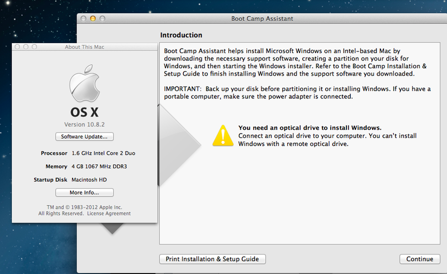Image resolution: width=447 pixels, height=274 pixels.
Task: Minimize the About This Mac window
Action: (x=26, y=47)
